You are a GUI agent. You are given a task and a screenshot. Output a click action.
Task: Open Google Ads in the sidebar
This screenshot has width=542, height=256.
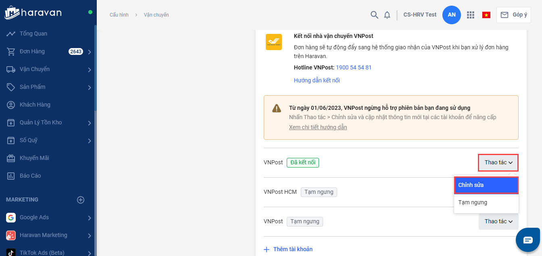click(34, 217)
